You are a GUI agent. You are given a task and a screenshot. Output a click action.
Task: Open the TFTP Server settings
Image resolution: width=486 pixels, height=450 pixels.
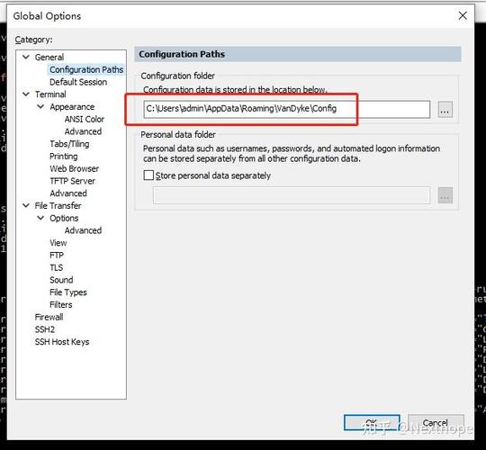pyautogui.click(x=72, y=181)
